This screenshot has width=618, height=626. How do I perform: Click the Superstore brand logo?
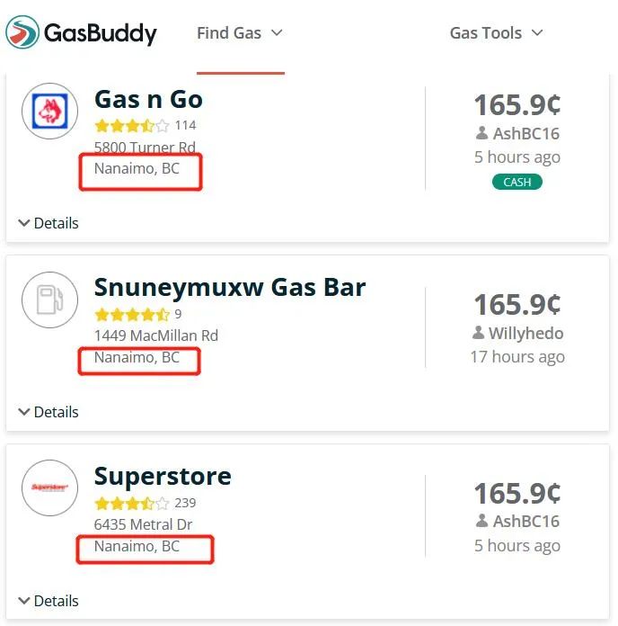[49, 487]
